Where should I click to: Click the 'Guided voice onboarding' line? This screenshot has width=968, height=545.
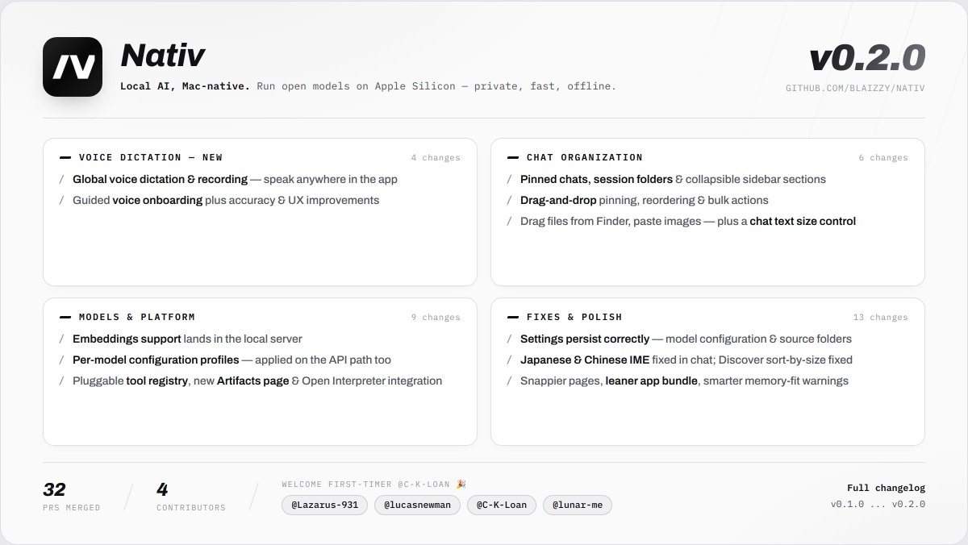click(x=226, y=200)
